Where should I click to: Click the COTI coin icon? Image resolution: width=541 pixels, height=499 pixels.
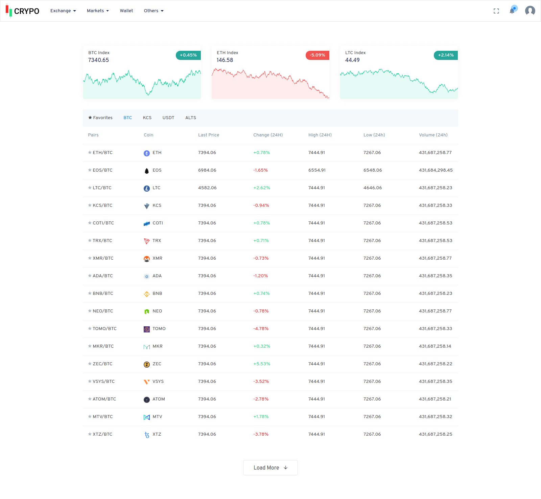[147, 223]
